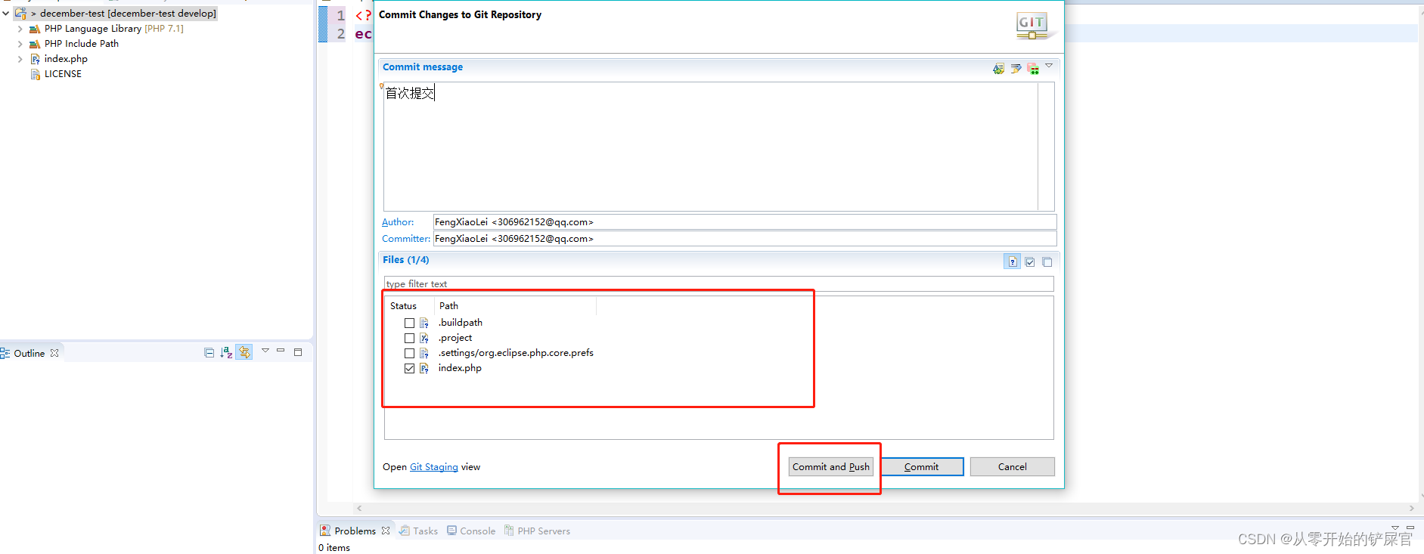The image size is (1424, 554).
Task: Toggle Link with Editor in Outline
Action: pos(244,352)
